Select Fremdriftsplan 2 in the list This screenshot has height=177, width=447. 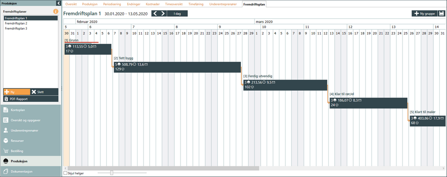16,24
